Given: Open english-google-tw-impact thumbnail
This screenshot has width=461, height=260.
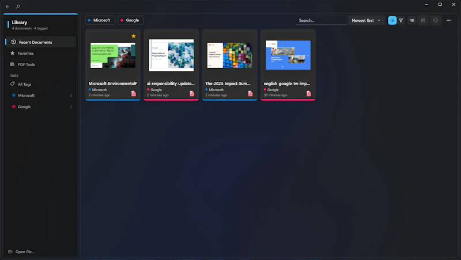Looking at the screenshot, I should [288, 55].
